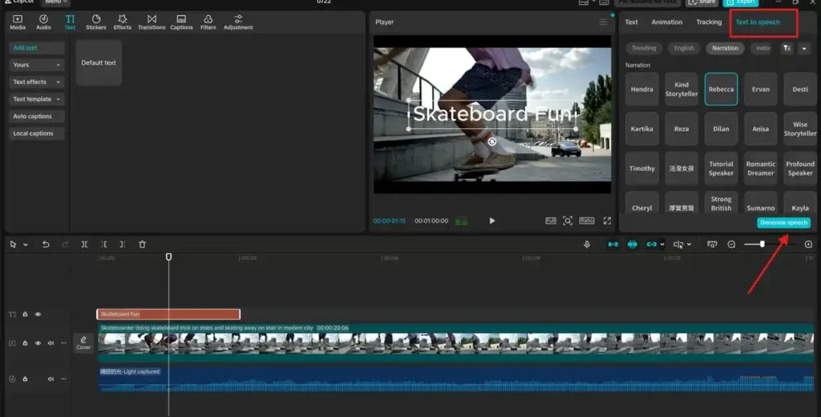Click the Redo arrow in timeline toolbar
The image size is (821, 417).
coord(65,244)
